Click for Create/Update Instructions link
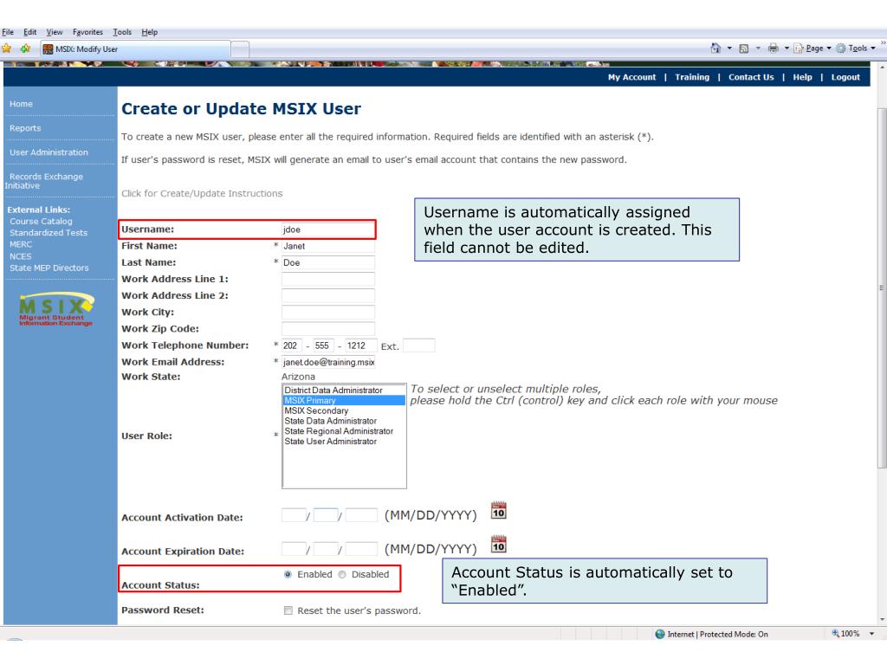The image size is (887, 665). pos(202,193)
